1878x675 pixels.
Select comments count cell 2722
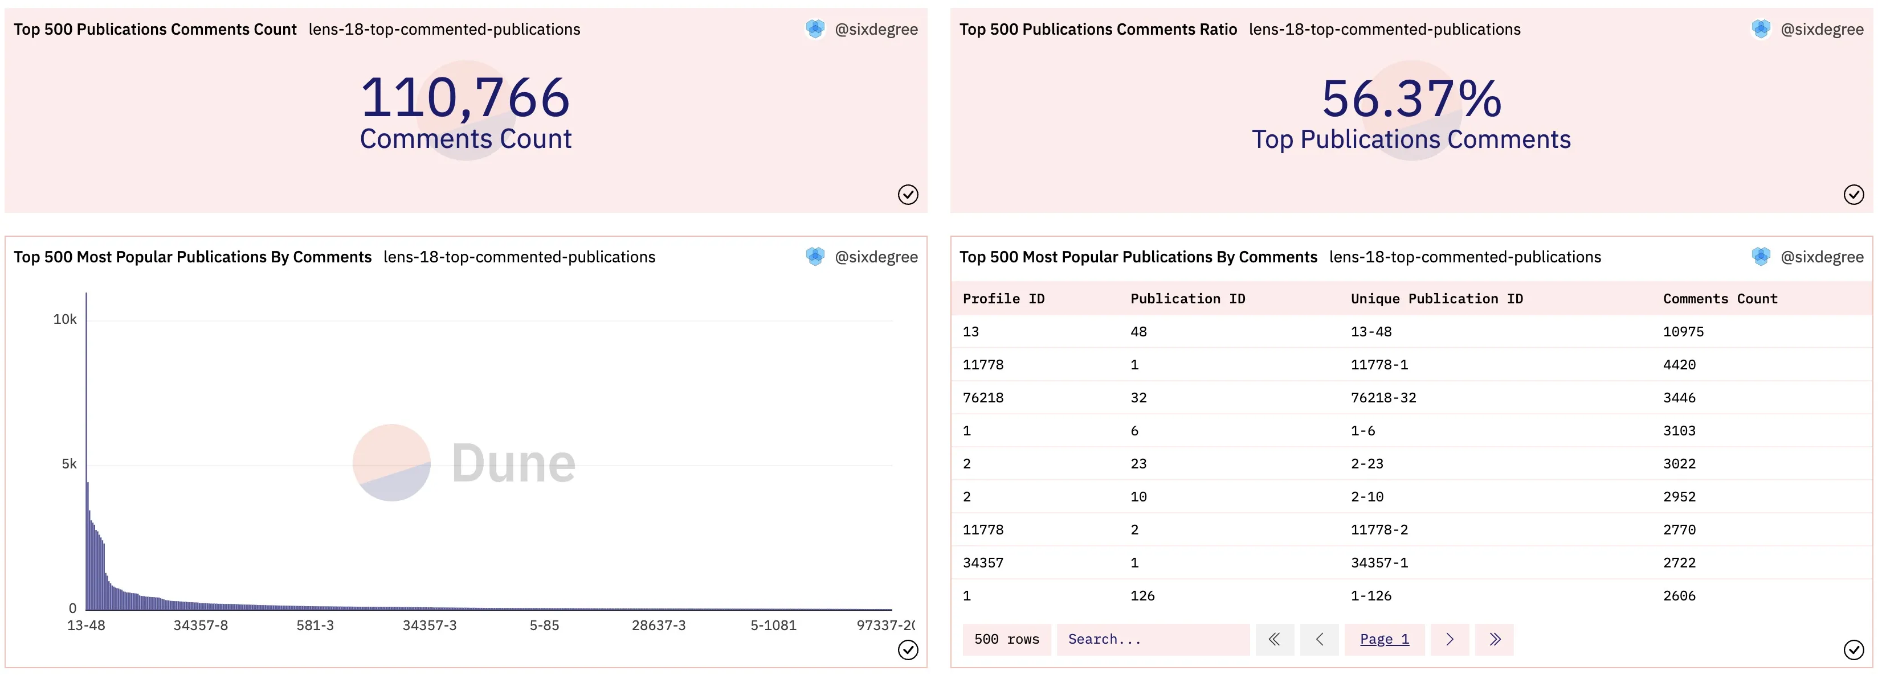1679,563
